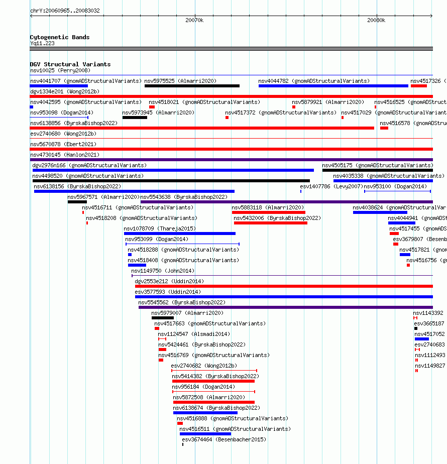Click the esv2740682 (Wong2012b) label
This screenshot has height=464, width=447.
(x=204, y=366)
